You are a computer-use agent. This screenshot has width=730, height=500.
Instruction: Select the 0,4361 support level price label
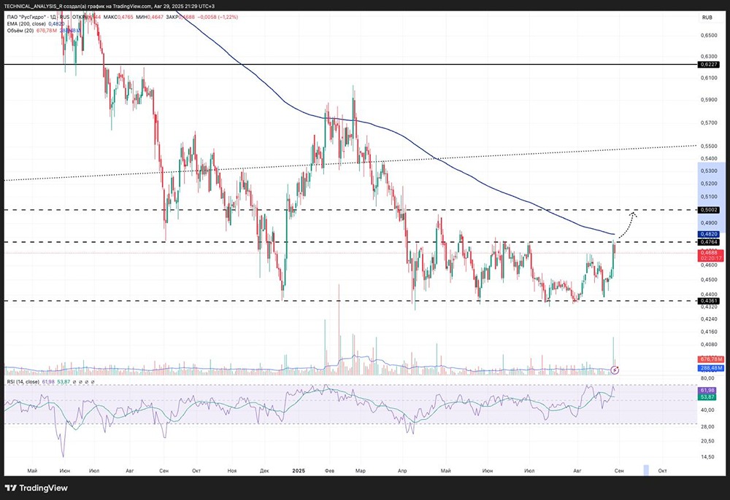[x=709, y=301]
